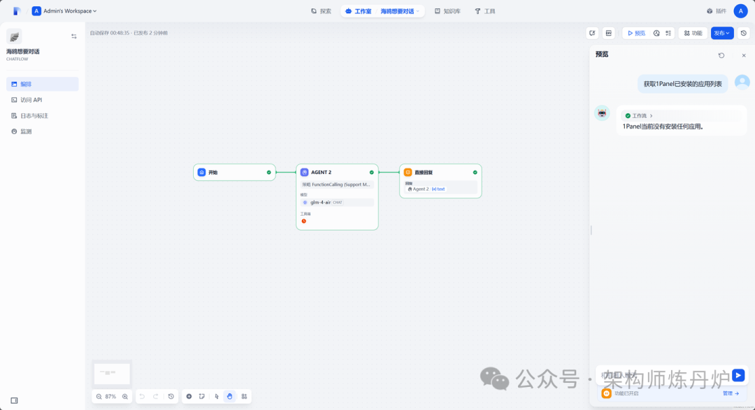This screenshot has width=755, height=410.
Task: Select the sticky note annotation tool
Action: (x=202, y=396)
